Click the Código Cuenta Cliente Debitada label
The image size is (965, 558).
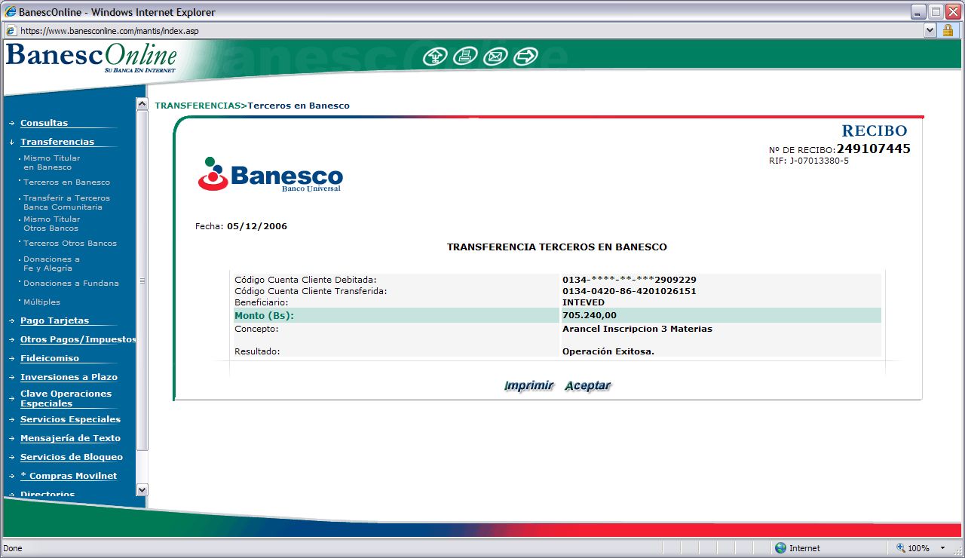[x=305, y=280]
